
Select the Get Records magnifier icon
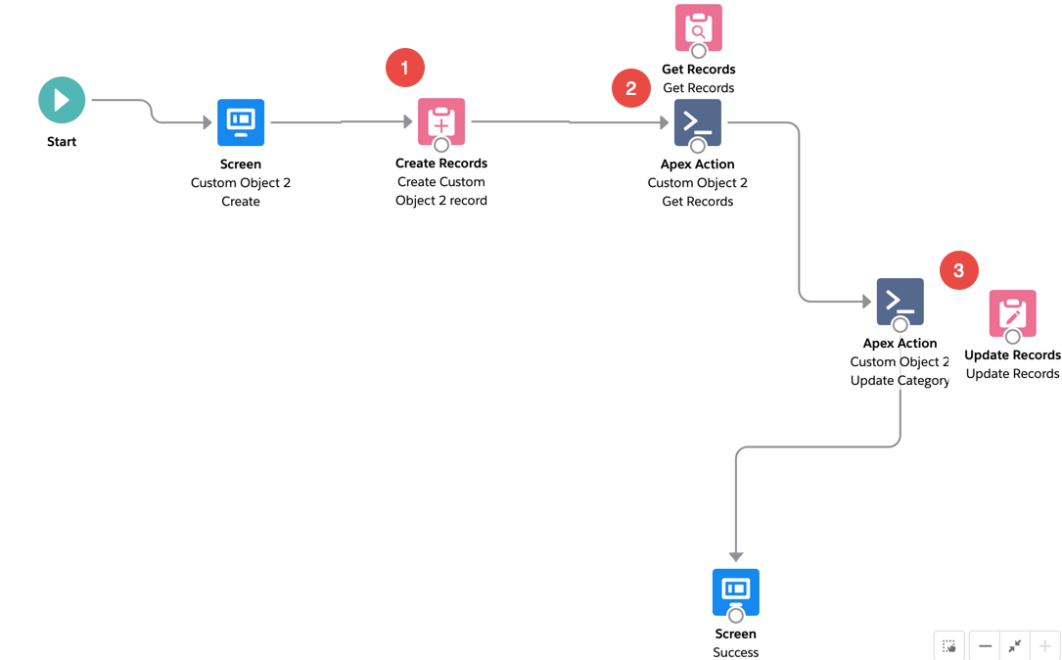(699, 27)
